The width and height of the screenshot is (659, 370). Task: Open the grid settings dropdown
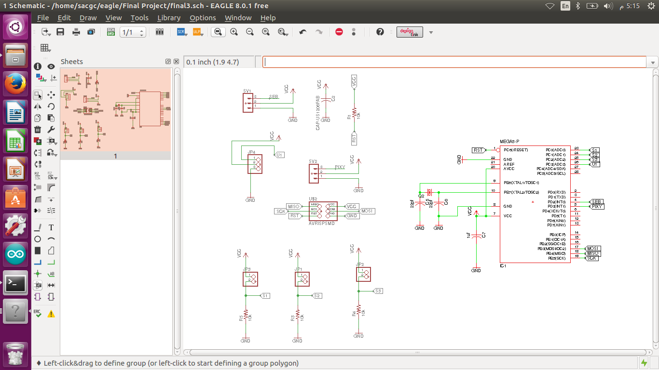45,48
